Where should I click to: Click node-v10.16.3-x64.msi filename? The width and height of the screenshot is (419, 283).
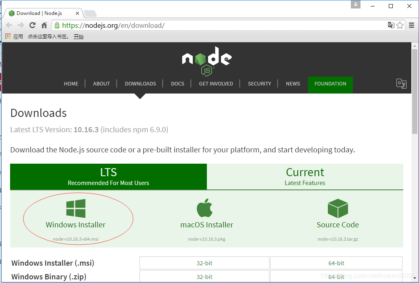(x=76, y=239)
